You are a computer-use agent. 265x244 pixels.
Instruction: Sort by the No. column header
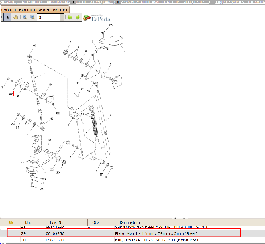[27, 223]
